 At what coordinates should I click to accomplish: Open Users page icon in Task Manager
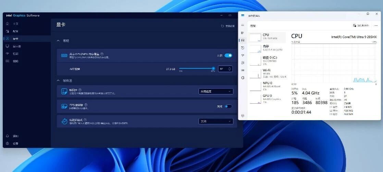pos(243,62)
